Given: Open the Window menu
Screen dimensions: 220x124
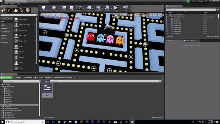Looking at the screenshot, I should pos(12,4).
